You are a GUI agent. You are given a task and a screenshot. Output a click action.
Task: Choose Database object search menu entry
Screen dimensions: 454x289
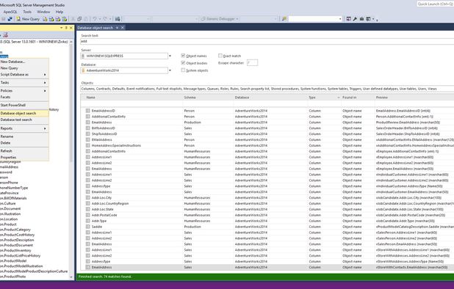coord(24,113)
